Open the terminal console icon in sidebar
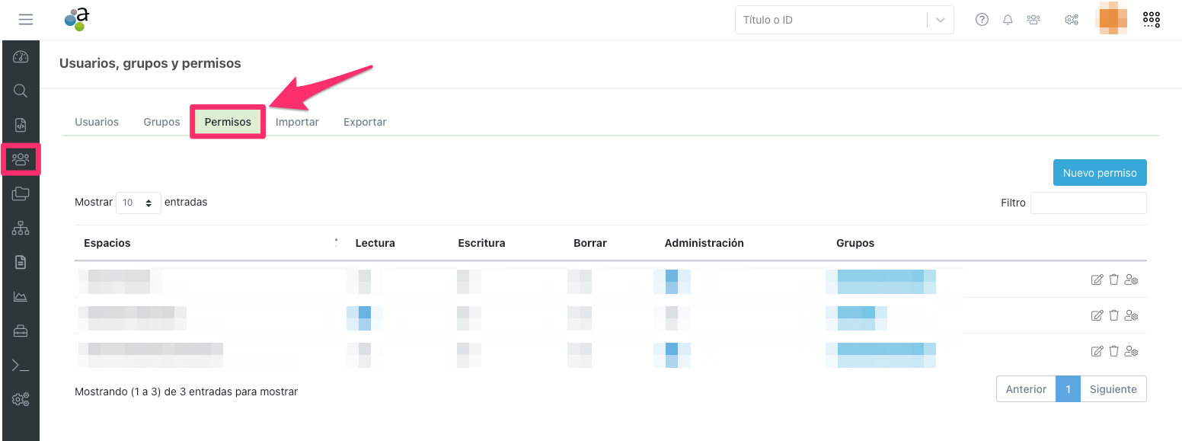1182x441 pixels. coord(21,366)
